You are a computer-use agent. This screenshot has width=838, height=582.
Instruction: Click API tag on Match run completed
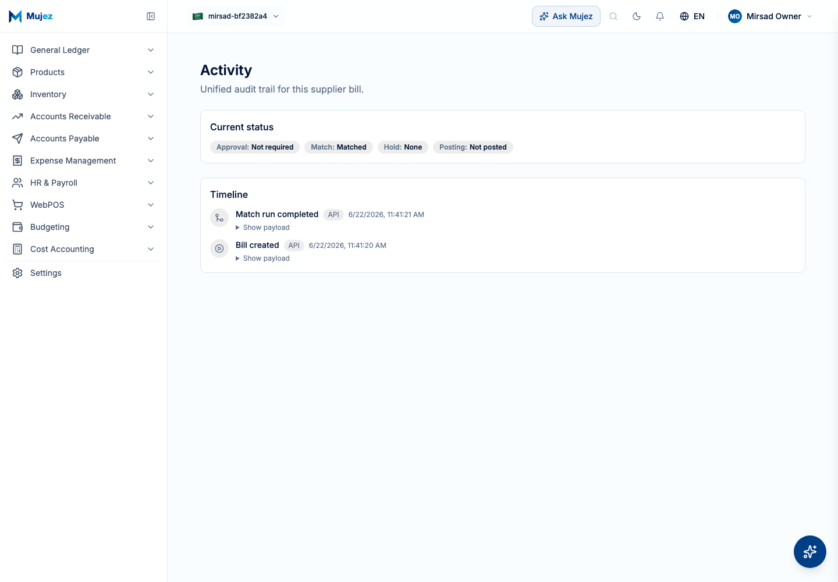point(333,215)
